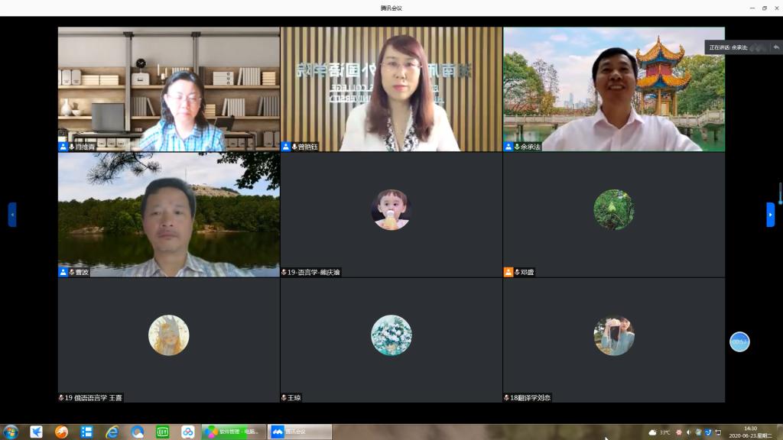Go to the previous page of participants

click(x=12, y=215)
